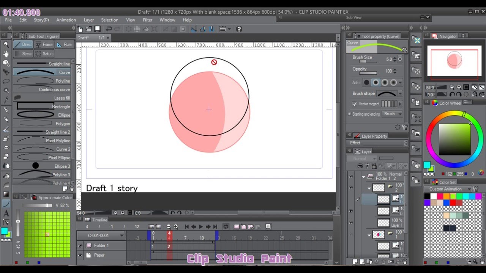
Task: Select the Lasso fill sub tool
Action: [x=42, y=98]
